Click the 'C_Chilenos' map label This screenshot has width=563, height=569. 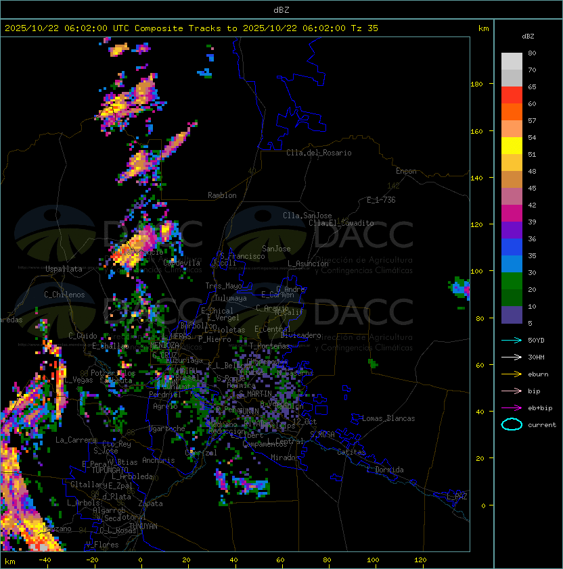coord(64,295)
